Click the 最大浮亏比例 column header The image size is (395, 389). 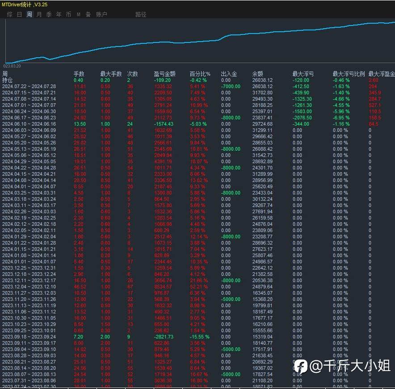pos(349,74)
